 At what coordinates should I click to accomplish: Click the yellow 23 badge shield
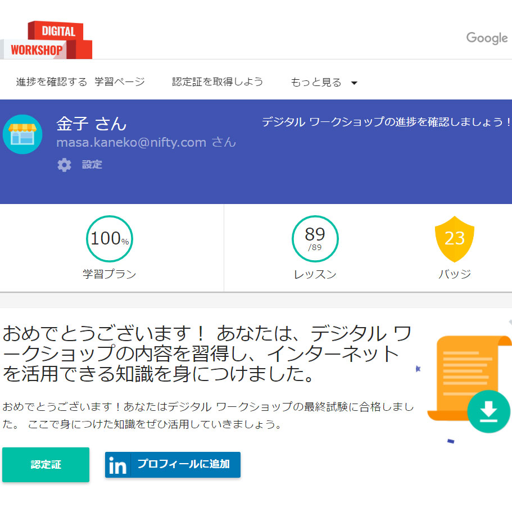455,239
